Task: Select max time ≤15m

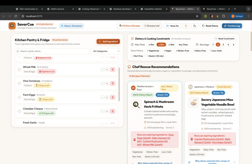Action: 151,45
